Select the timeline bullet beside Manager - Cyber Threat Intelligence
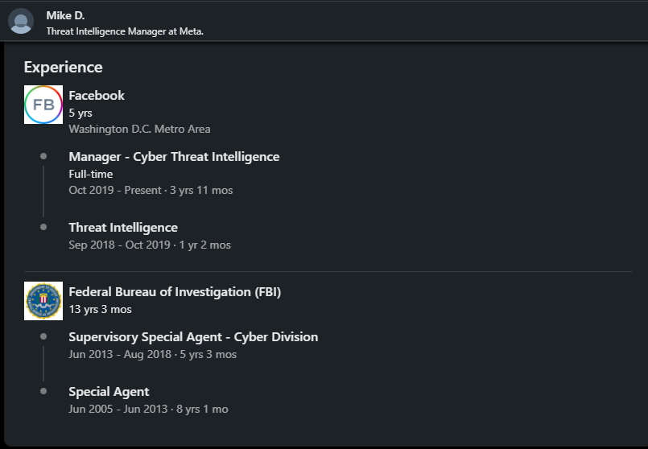Screen dimensions: 648x449 (43, 156)
